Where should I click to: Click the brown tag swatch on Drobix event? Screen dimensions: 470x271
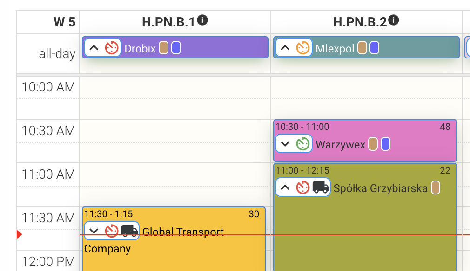click(162, 47)
